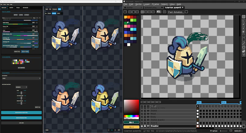This screenshot has width=246, height=133.
Task: Switch to the ADVANCED tab in ColorCraft
Action: 25,8
